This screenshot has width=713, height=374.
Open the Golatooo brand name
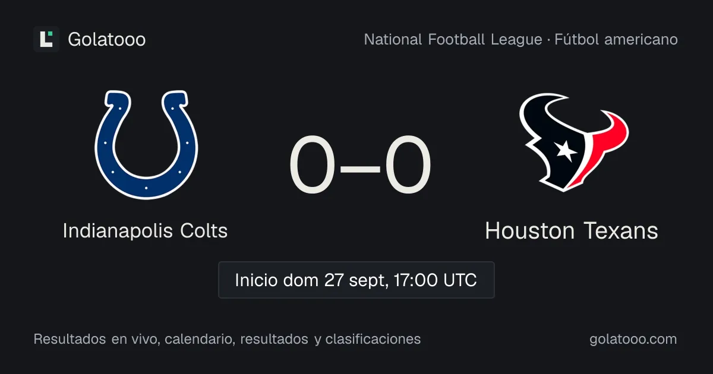[x=107, y=40]
